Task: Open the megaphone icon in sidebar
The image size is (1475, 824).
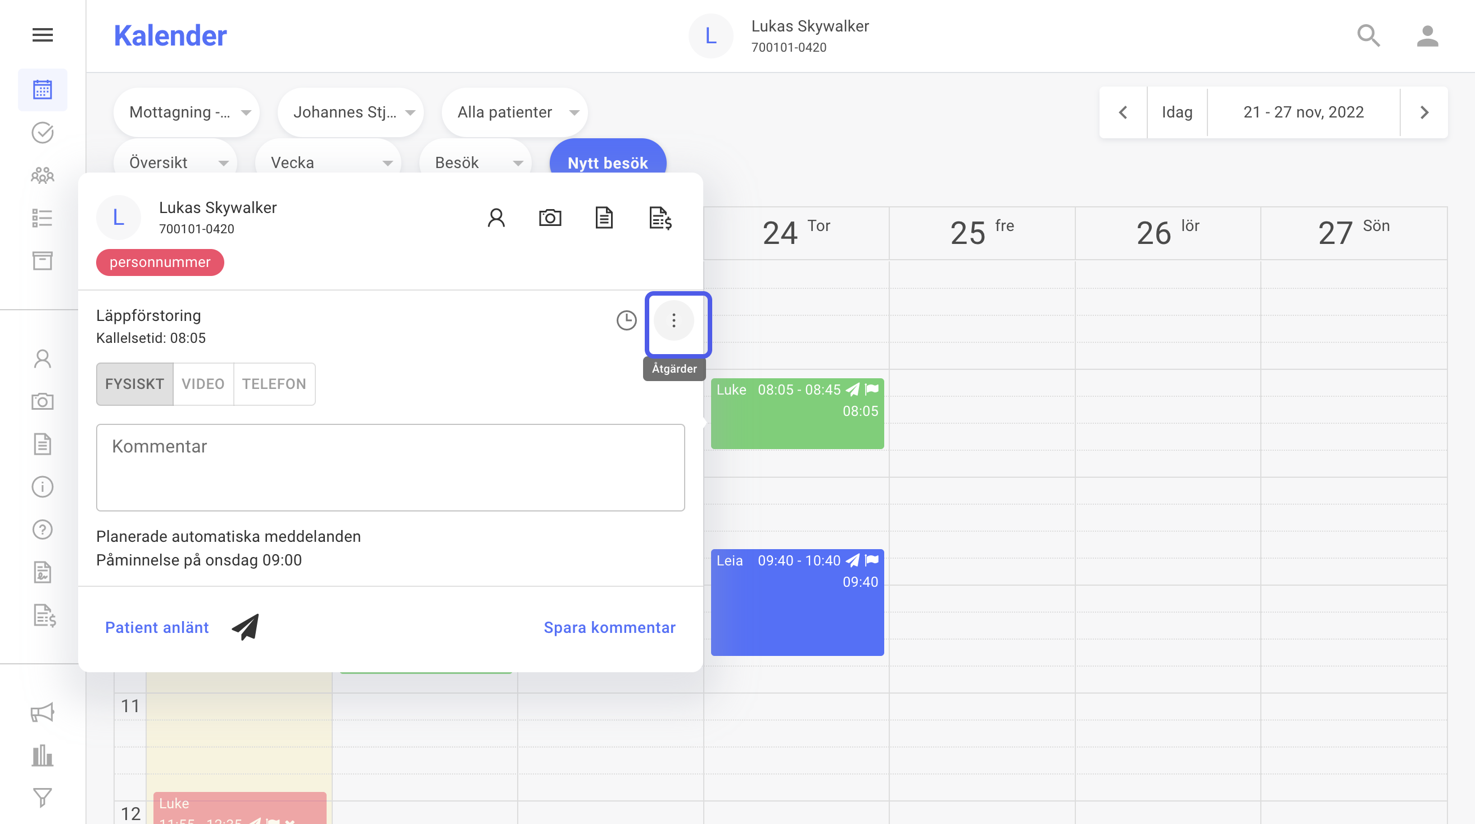Action: click(x=42, y=713)
